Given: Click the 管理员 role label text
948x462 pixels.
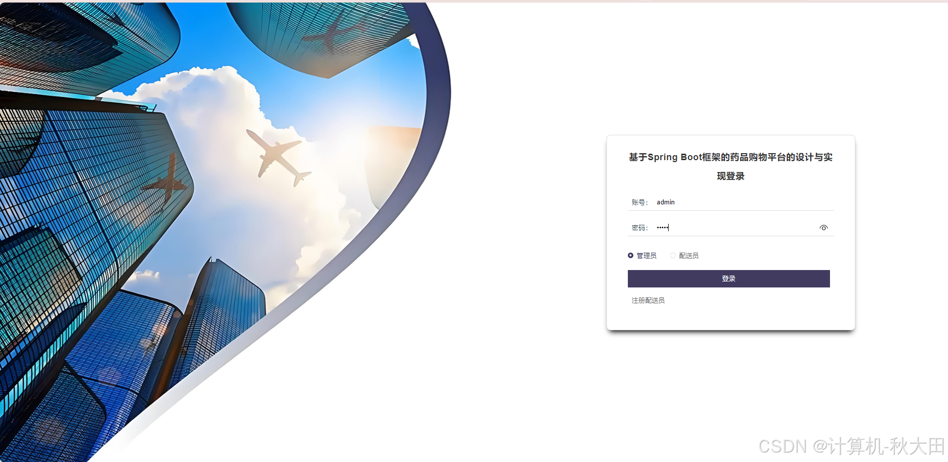Looking at the screenshot, I should click(646, 256).
